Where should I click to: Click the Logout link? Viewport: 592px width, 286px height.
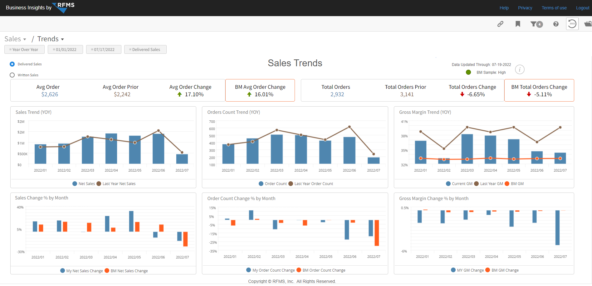[583, 8]
